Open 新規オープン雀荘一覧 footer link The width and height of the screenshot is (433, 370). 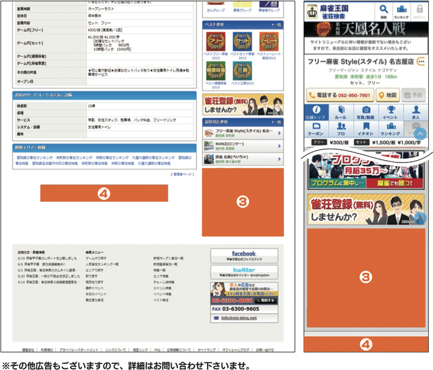pyautogui.click(x=168, y=258)
